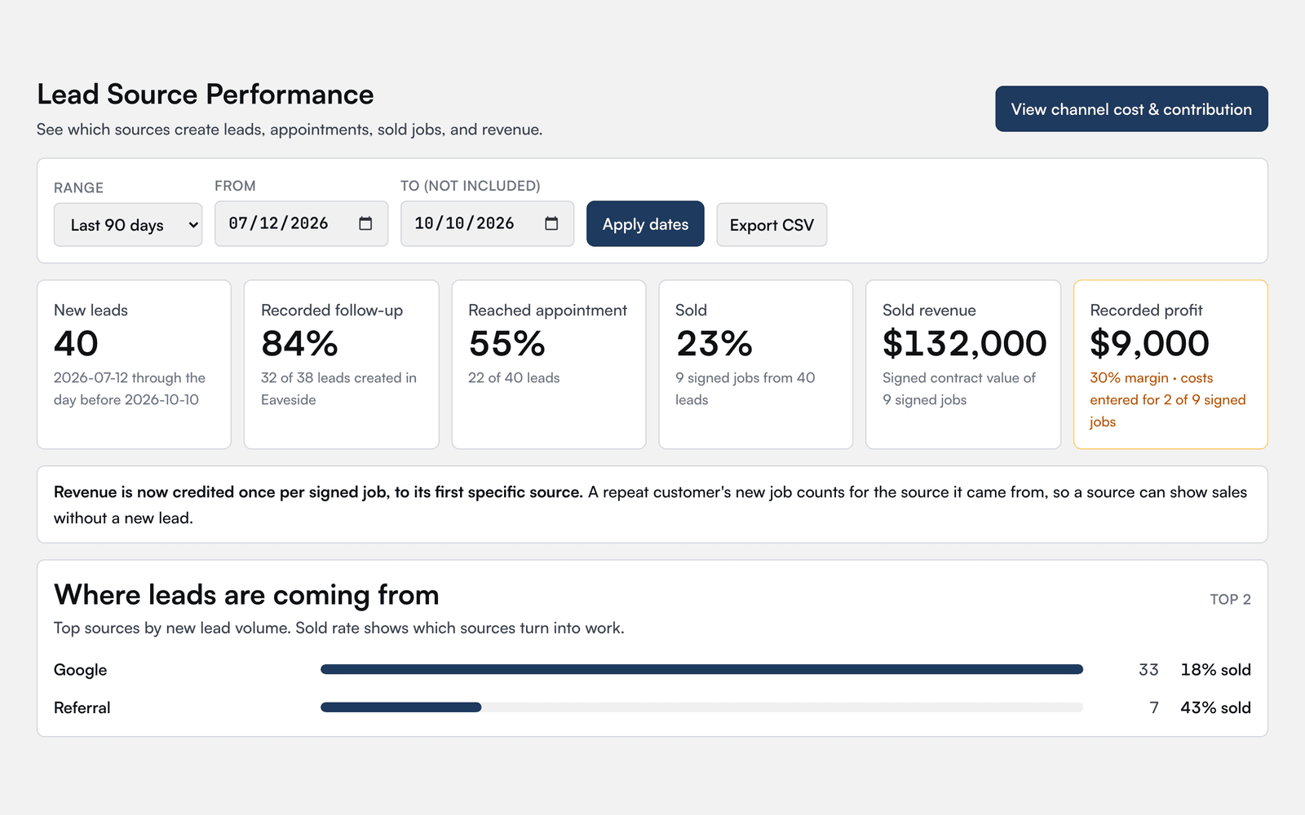Click the Google lead count 33
Viewport: 1305px width, 815px height.
(x=1148, y=670)
